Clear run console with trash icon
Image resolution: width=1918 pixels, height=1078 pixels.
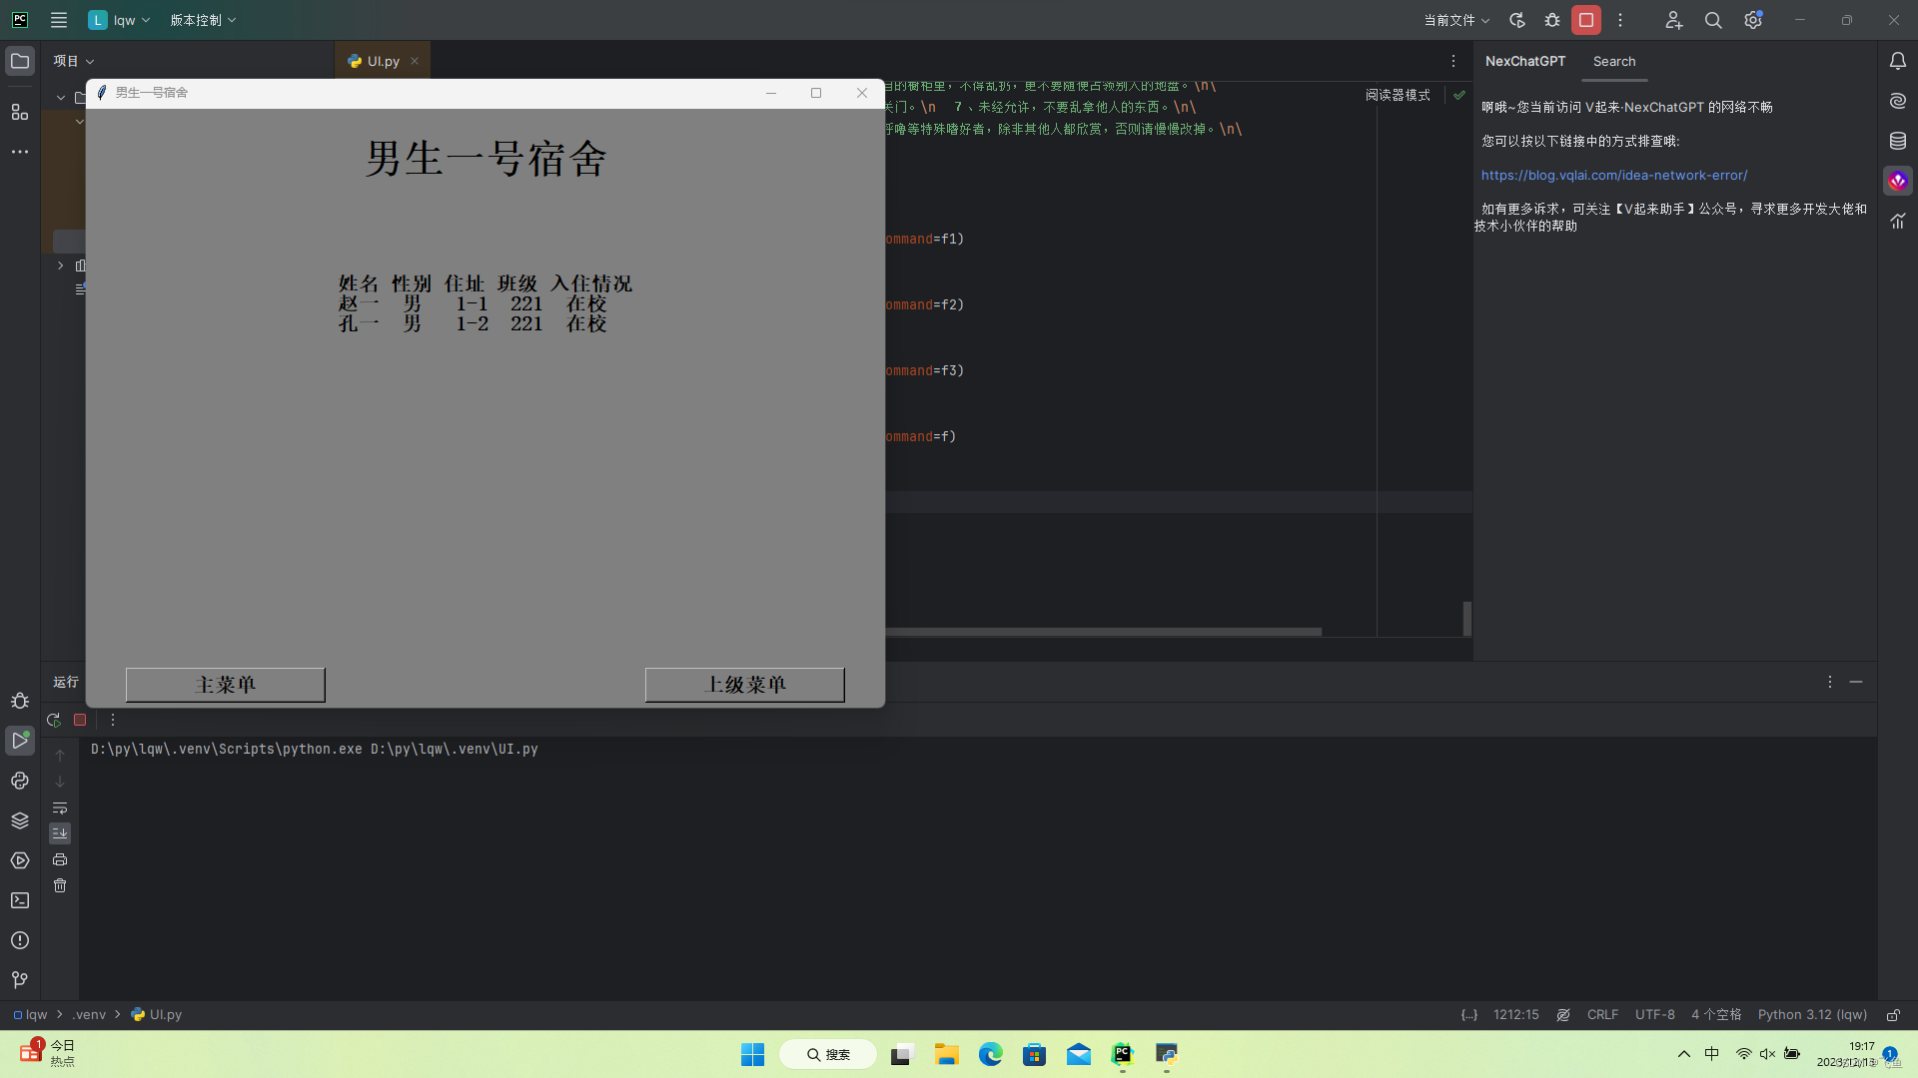tap(60, 885)
